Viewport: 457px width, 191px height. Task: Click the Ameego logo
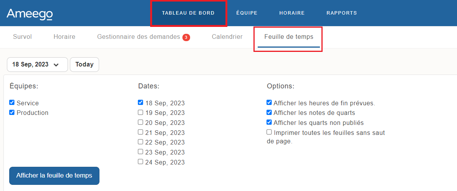click(x=30, y=13)
